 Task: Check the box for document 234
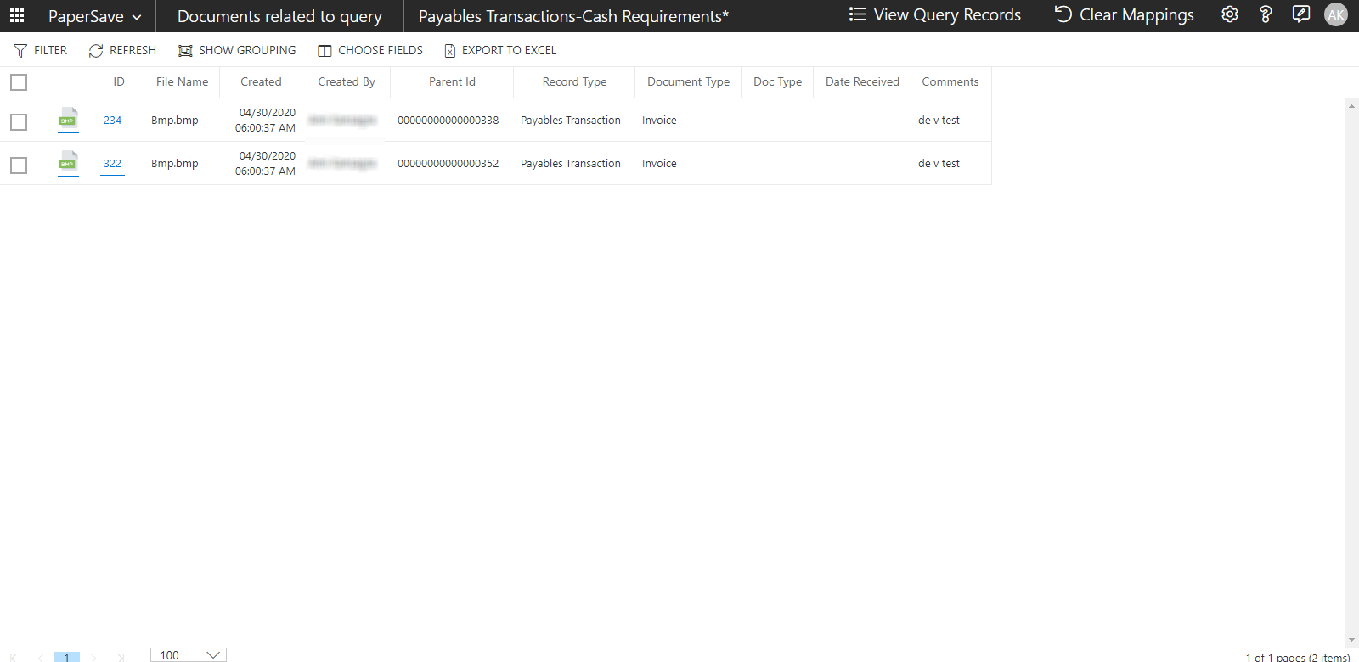tap(19, 122)
